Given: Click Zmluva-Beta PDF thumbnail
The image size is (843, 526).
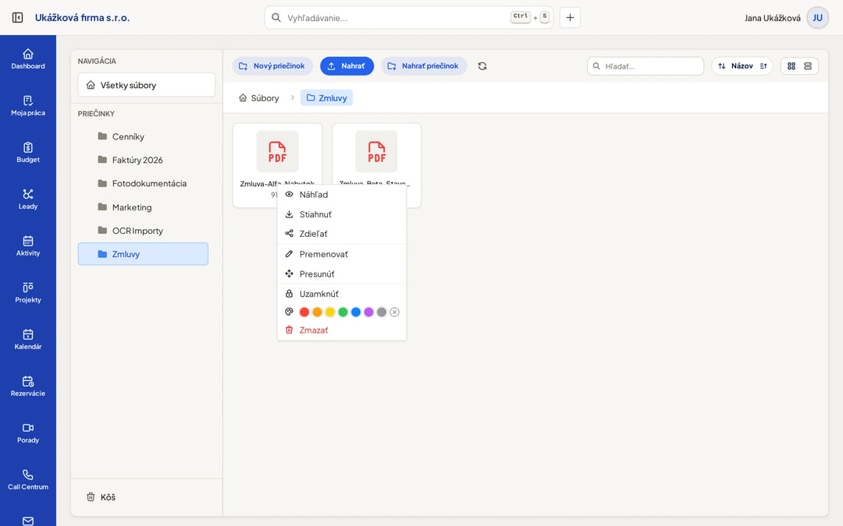Looking at the screenshot, I should coord(376,151).
